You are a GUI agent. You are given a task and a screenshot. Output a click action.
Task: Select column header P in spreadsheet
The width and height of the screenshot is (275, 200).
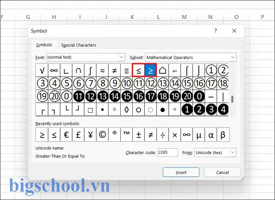[x=262, y=17]
